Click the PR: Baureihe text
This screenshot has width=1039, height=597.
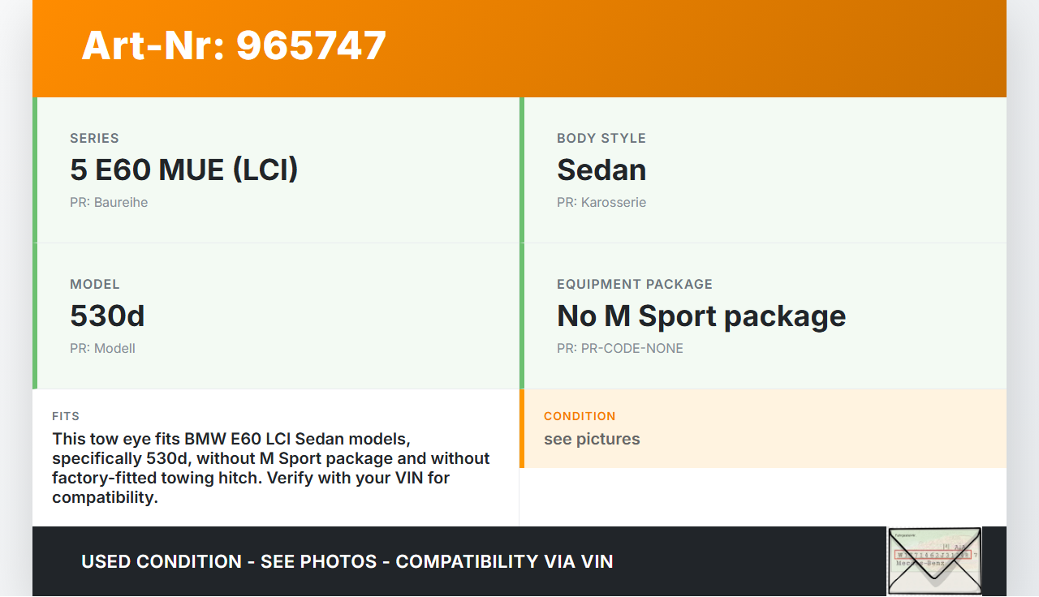point(109,203)
